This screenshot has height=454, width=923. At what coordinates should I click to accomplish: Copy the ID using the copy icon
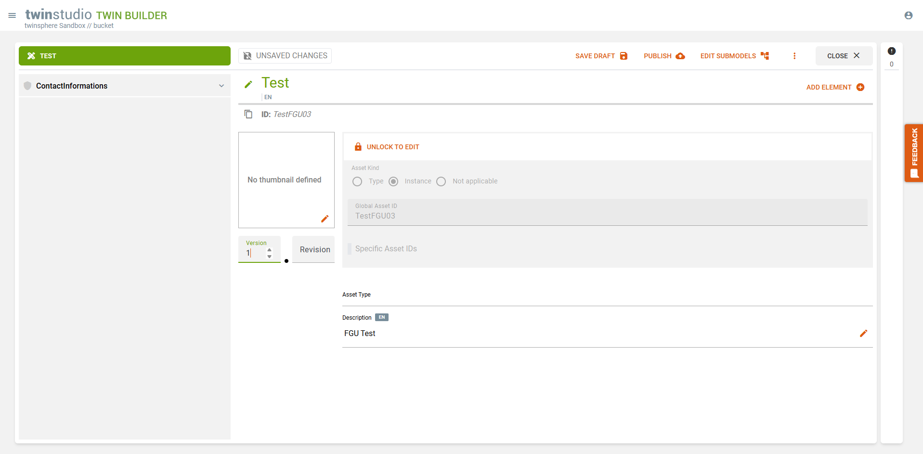click(x=248, y=114)
